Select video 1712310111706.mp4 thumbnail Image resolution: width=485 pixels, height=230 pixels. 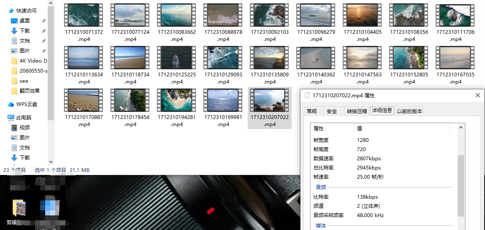point(455,15)
